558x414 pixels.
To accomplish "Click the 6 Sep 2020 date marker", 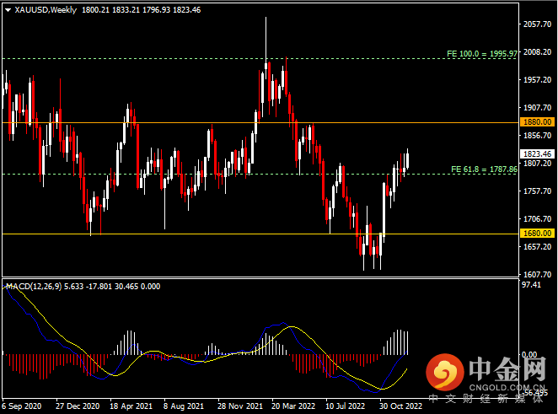I will [x=24, y=405].
